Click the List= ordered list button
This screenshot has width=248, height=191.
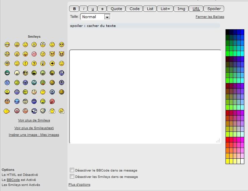pyautogui.click(x=165, y=9)
